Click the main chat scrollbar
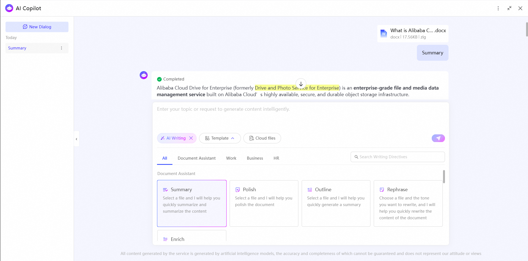 pyautogui.click(x=527, y=29)
